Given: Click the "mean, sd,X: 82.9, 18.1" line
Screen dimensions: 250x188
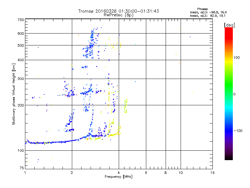Looking at the screenshot, I should (207, 16).
